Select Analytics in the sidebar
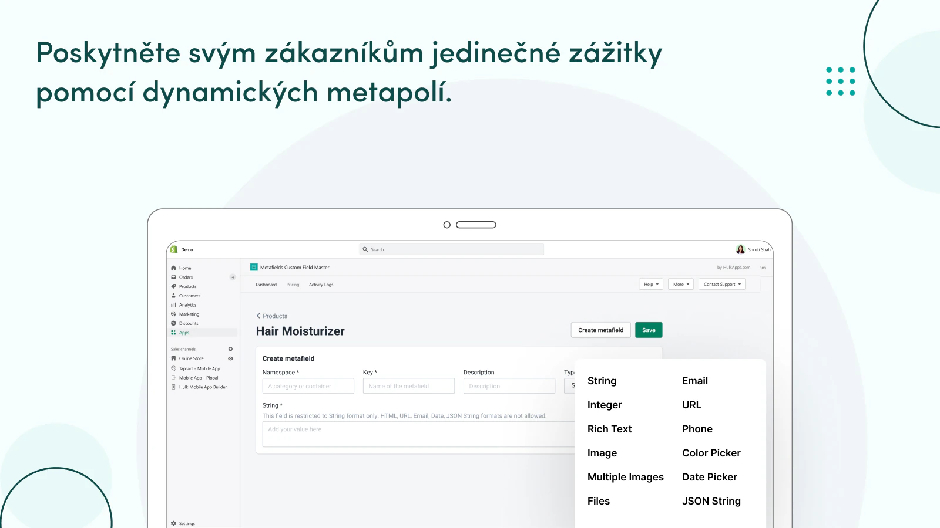940x528 pixels. pos(188,305)
